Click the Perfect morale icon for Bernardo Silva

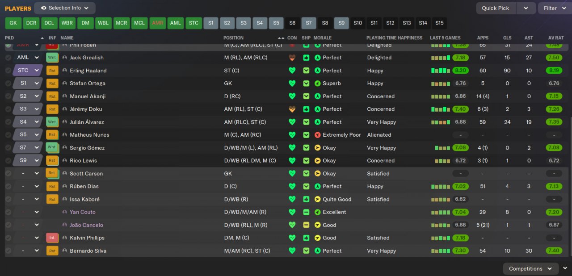tap(318, 251)
